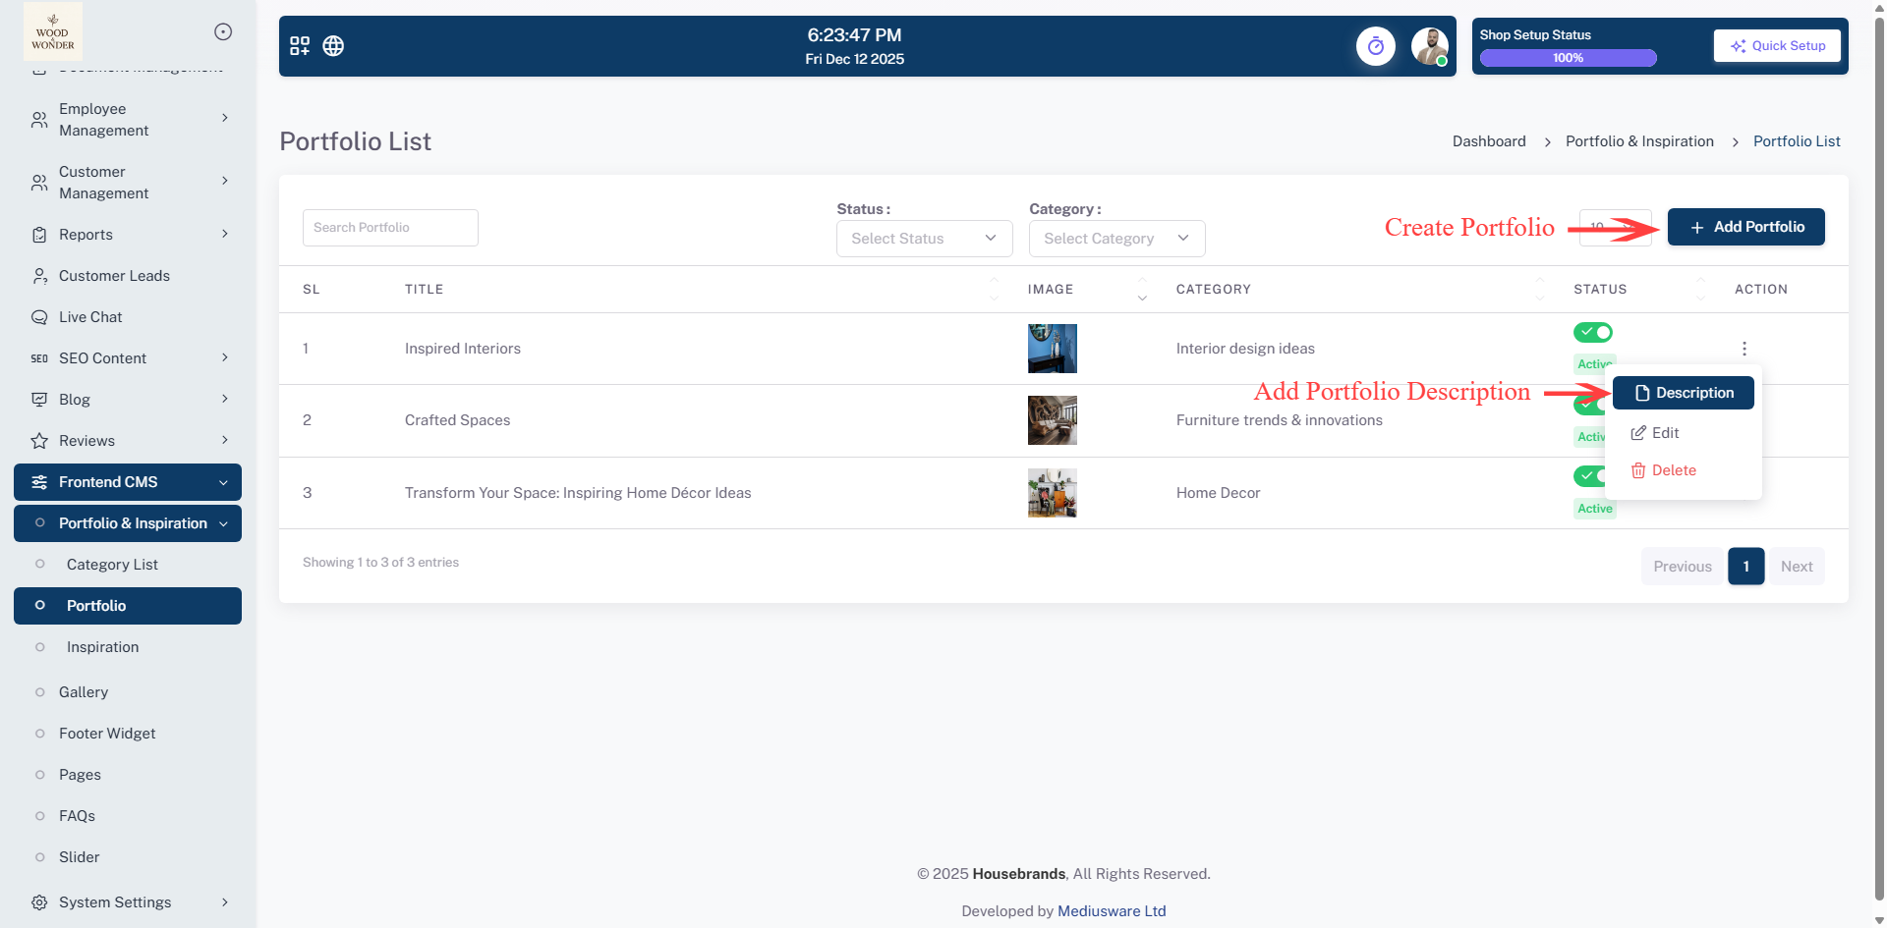Open the Mediusware Ltd footer link
Screen dimensions: 1887x928
point(1112,911)
